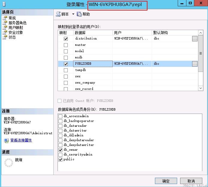Image resolution: width=208 pixels, height=187 pixels.
Task: Select the 常规 page icon
Action: point(5,18)
